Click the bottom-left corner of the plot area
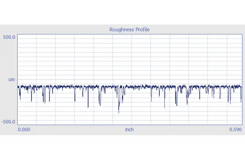The image size is (245, 163). coord(17,125)
